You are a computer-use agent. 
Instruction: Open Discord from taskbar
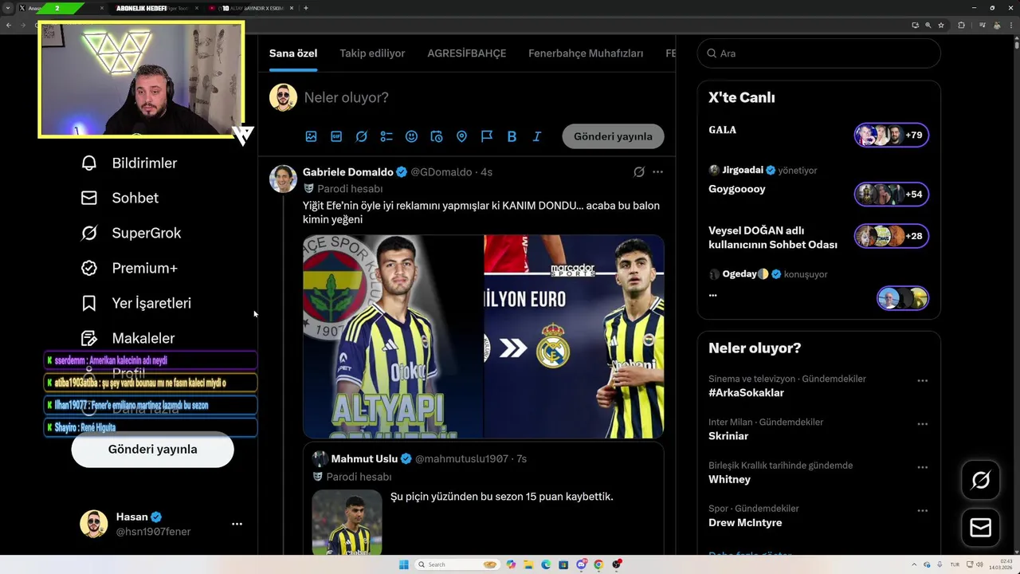click(581, 564)
